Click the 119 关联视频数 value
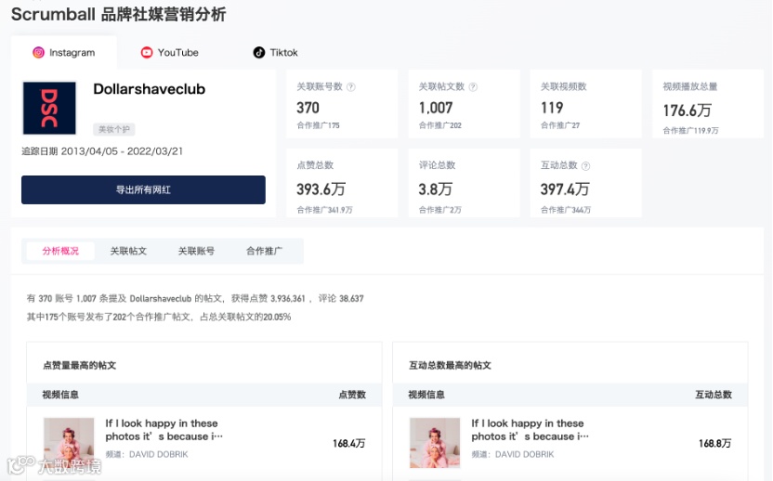 [552, 108]
